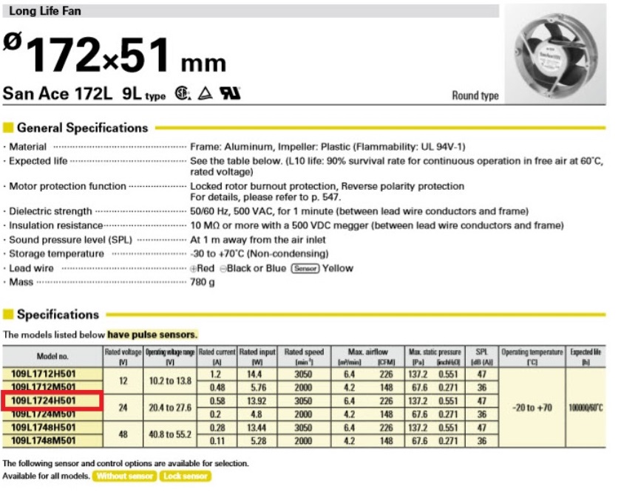Screen dimensions: 621x492
Task: Click the Rated current column header
Action: pyautogui.click(x=217, y=356)
